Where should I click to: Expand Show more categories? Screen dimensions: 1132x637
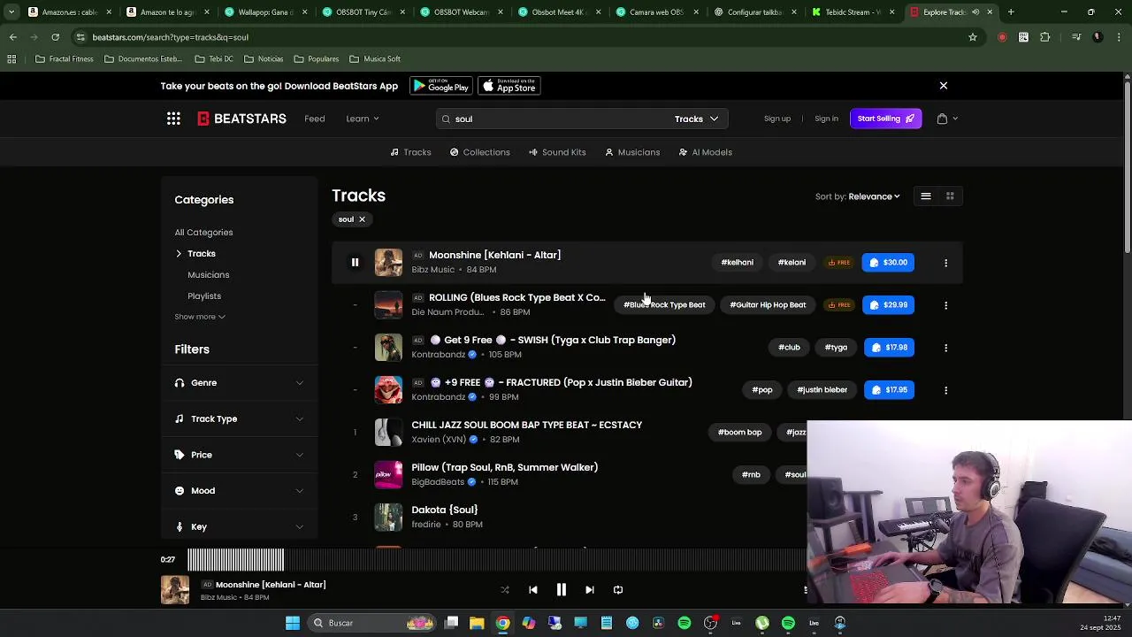(x=200, y=317)
